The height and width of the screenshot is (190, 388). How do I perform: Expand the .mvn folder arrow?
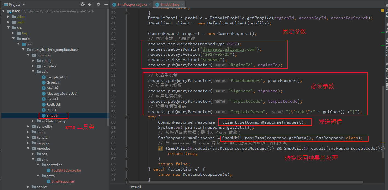click(8, 22)
